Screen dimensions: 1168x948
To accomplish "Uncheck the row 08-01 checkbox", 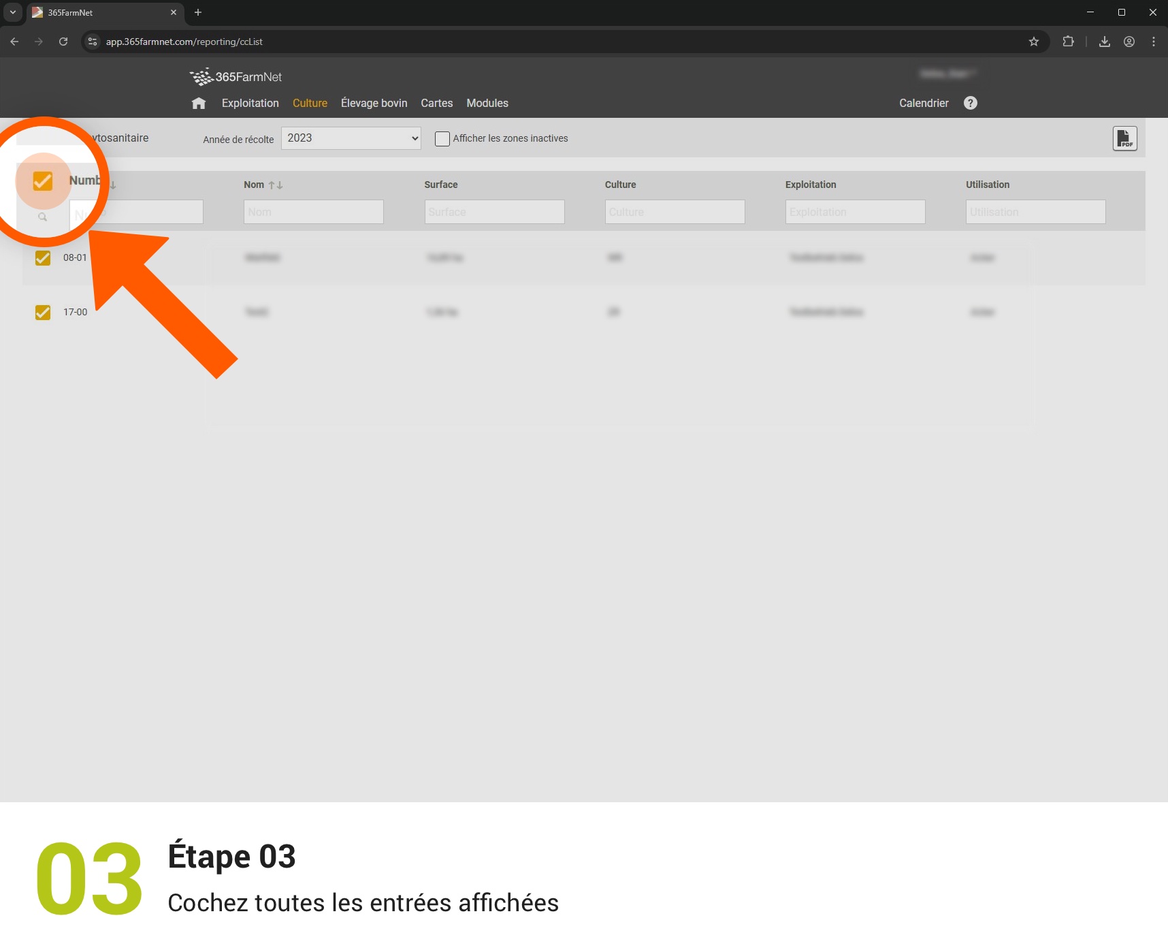I will (x=43, y=258).
